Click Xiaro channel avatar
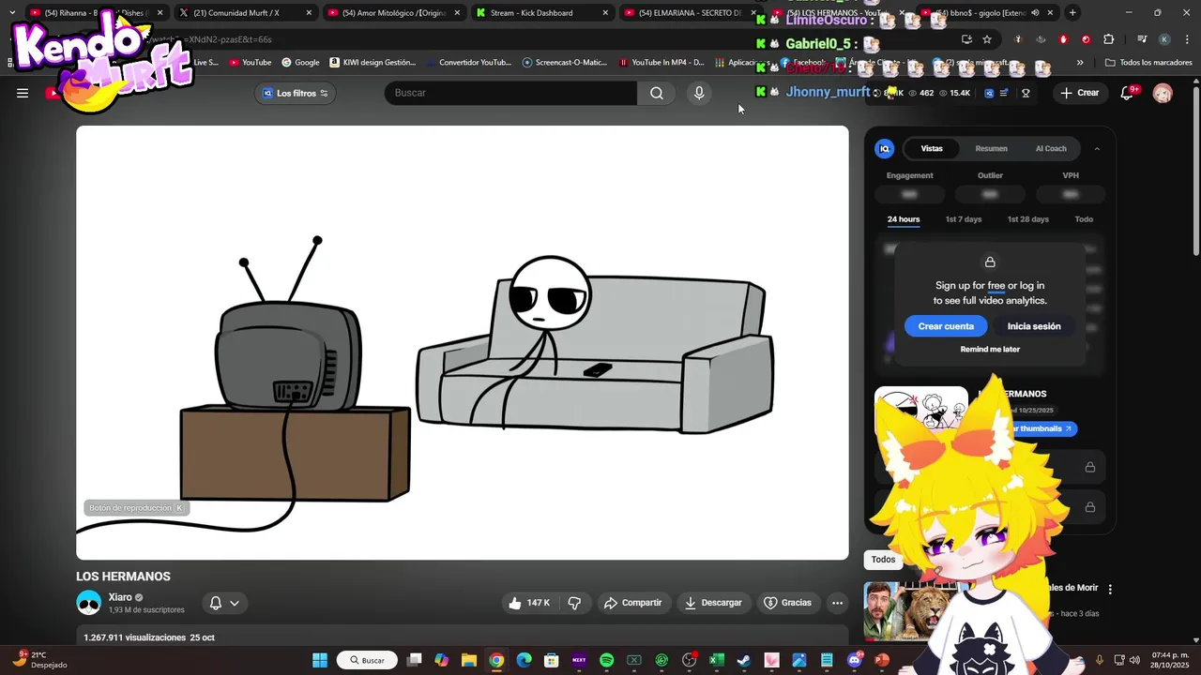The width and height of the screenshot is (1201, 675). 89,603
